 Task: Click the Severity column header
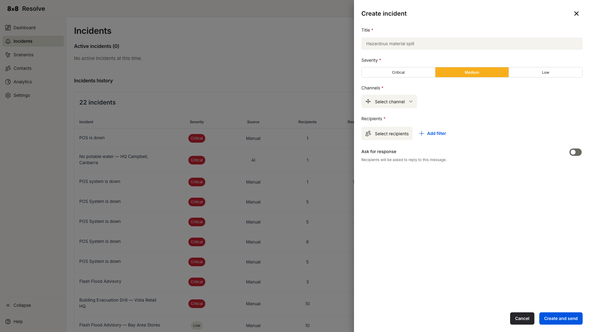pos(197,122)
